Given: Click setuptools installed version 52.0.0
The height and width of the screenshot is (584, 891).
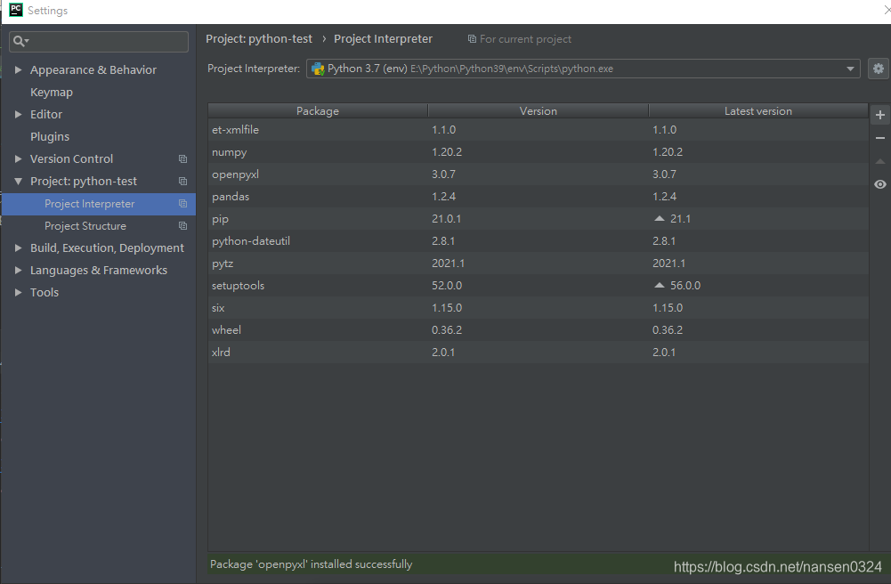Looking at the screenshot, I should 447,285.
